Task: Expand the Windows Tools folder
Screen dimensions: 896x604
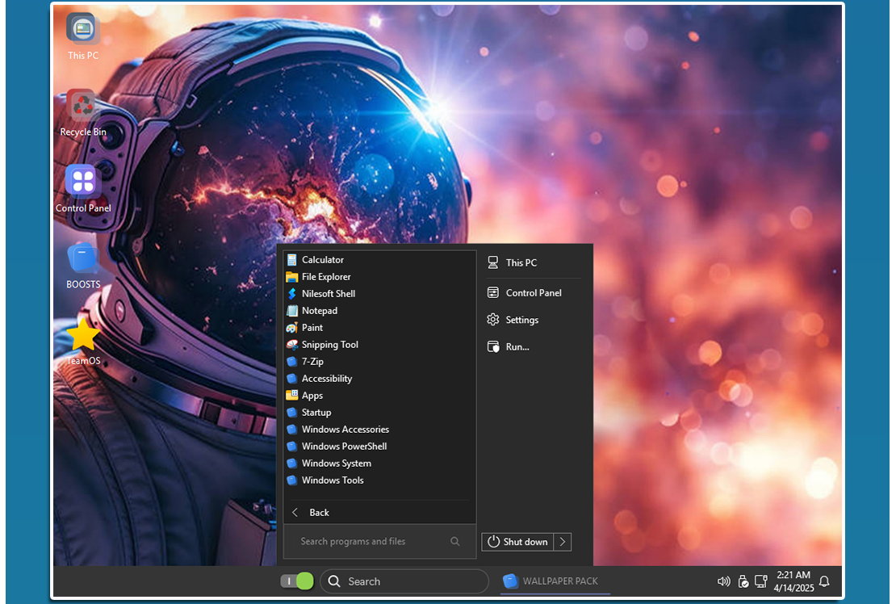Action: tap(332, 480)
